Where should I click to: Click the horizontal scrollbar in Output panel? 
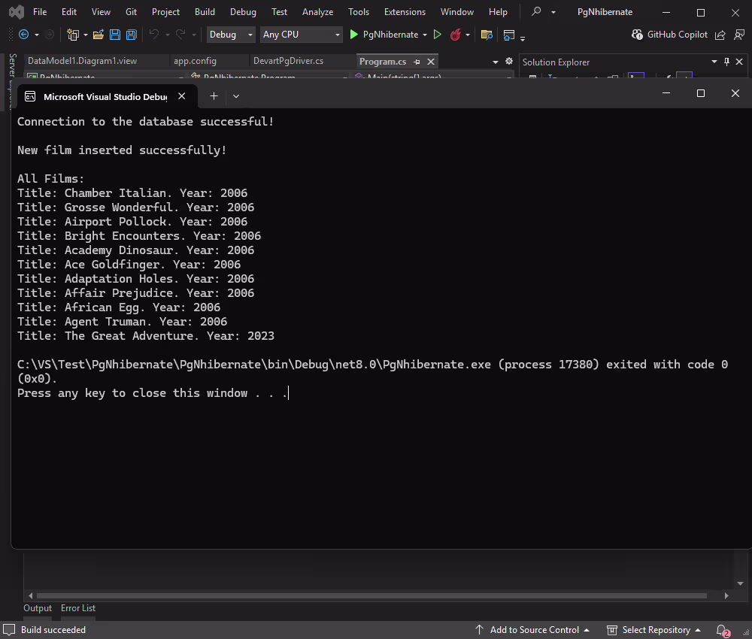point(376,595)
